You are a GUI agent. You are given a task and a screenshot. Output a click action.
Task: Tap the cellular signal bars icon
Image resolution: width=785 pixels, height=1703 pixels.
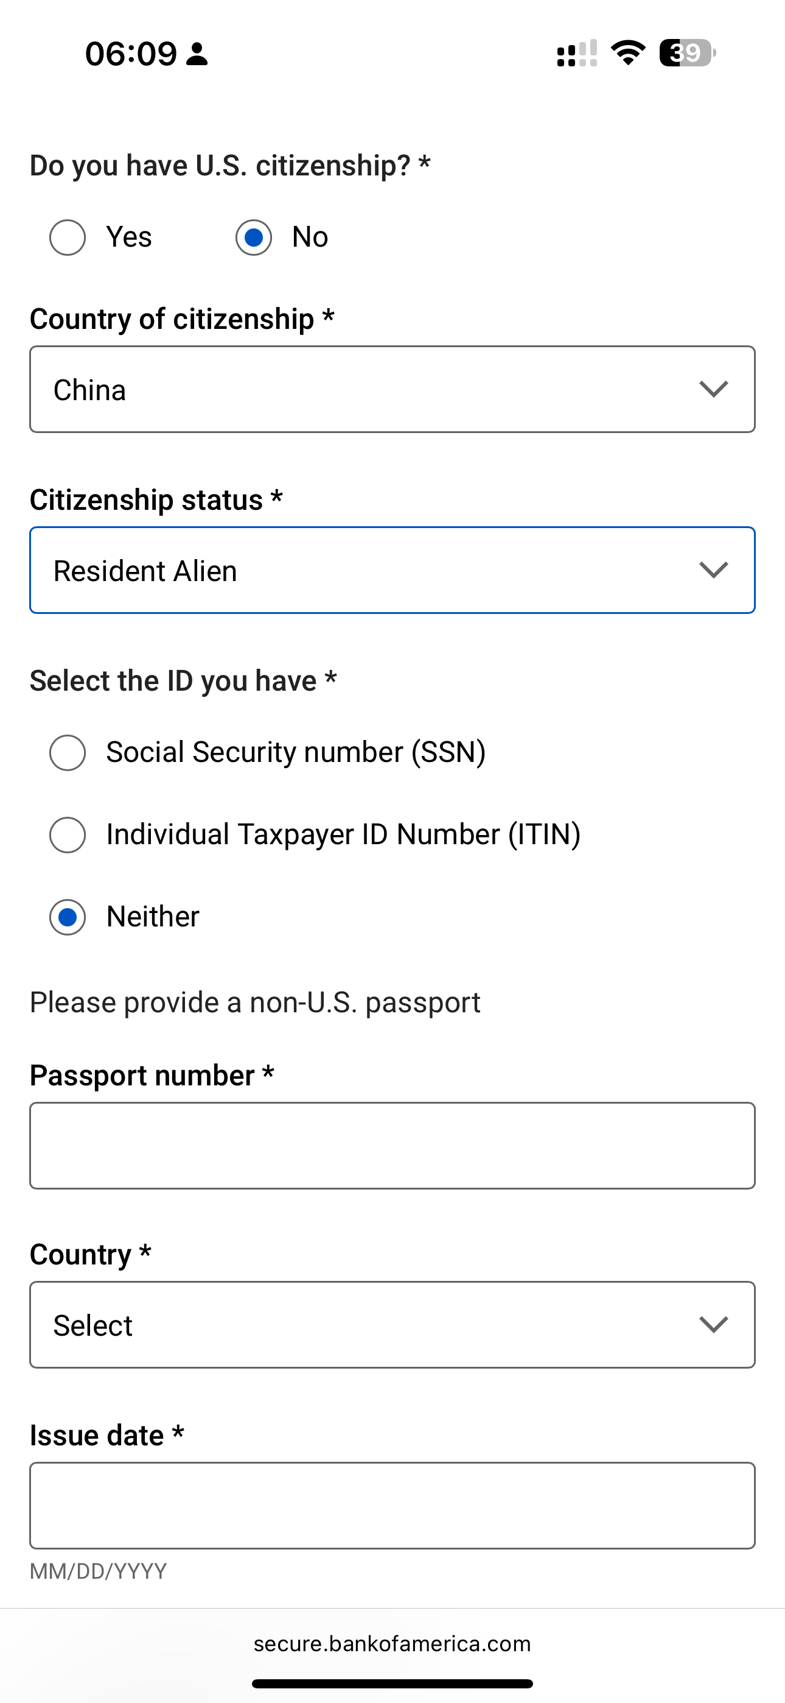[x=577, y=54]
